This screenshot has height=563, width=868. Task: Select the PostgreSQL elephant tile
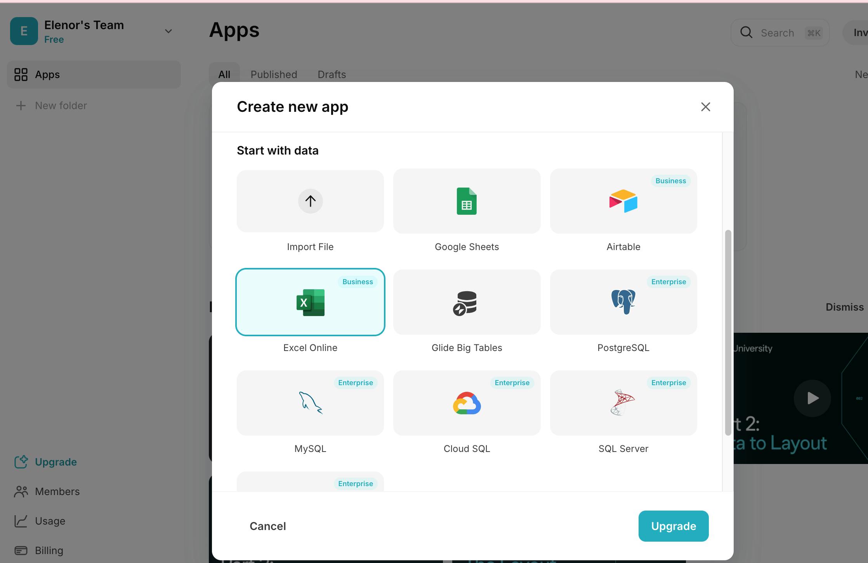pos(623,302)
